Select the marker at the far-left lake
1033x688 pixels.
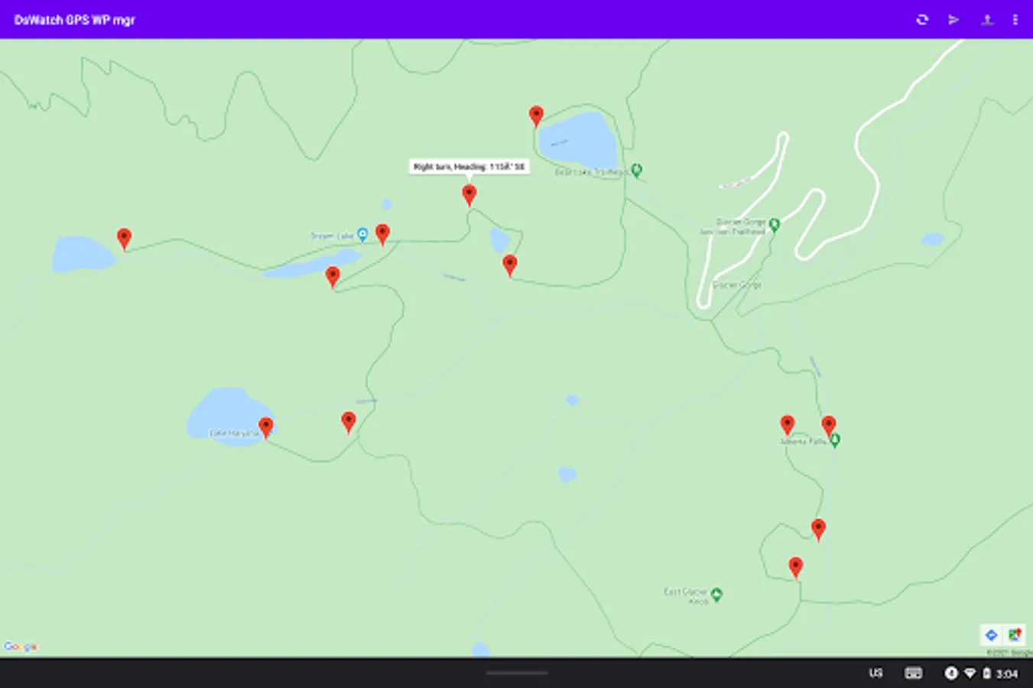[124, 239]
